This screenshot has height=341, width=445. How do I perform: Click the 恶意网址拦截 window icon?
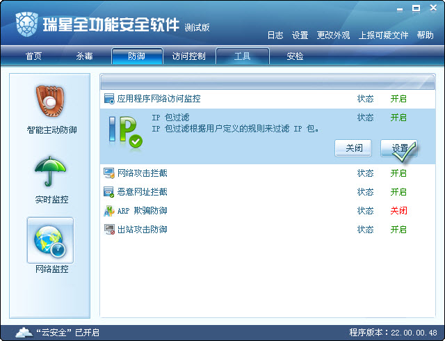[x=109, y=192]
